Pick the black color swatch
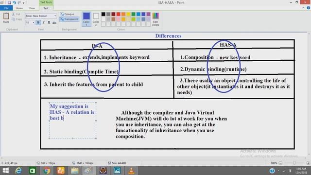 pyautogui.click(x=104, y=14)
